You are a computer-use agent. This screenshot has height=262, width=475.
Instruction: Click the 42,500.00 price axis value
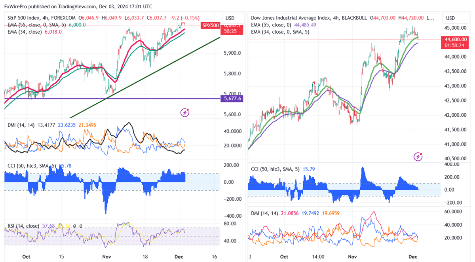[456, 101]
